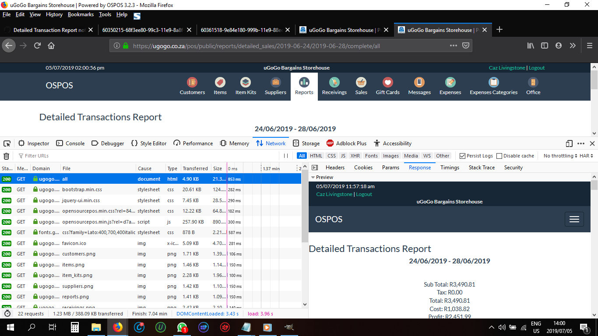Open the Suppliers module
The image size is (598, 336).
coord(275,86)
